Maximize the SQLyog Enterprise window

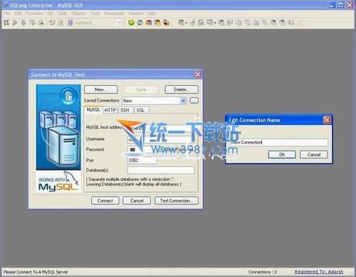point(341,5)
